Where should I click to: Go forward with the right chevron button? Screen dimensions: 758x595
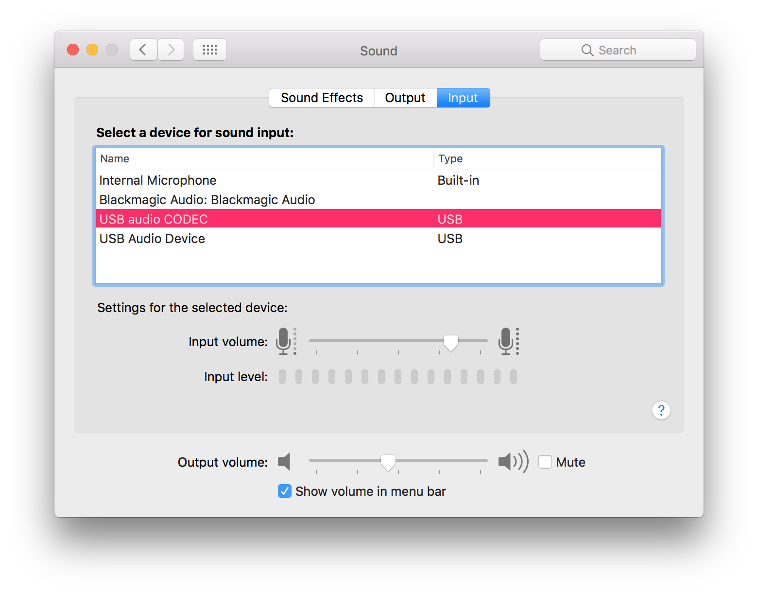[x=171, y=50]
